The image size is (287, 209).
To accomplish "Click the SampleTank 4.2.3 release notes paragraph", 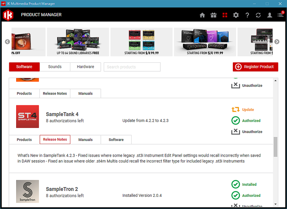I will tap(139, 158).
